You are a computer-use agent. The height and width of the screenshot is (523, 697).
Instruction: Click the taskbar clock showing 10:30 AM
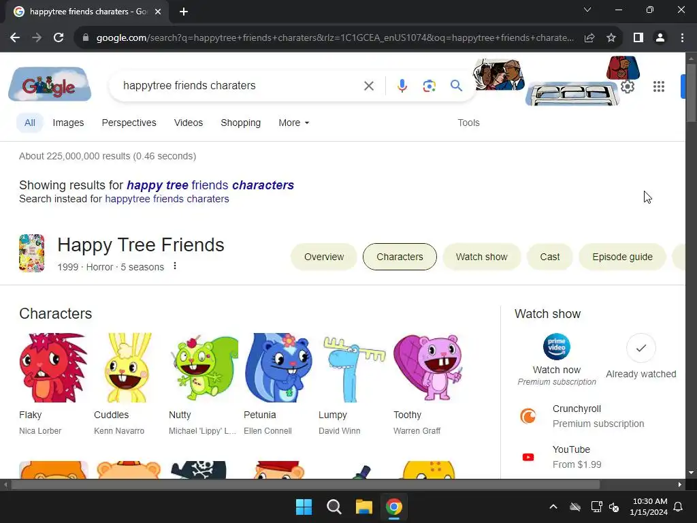click(649, 507)
